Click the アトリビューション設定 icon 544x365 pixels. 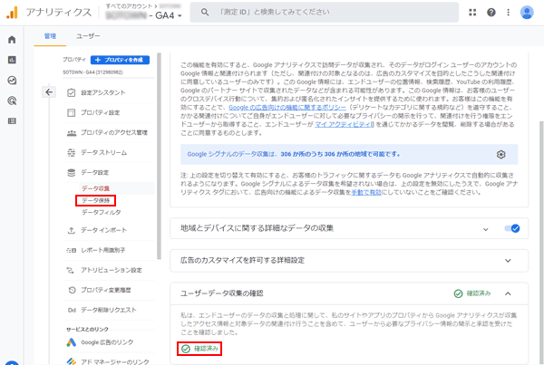[x=71, y=270]
